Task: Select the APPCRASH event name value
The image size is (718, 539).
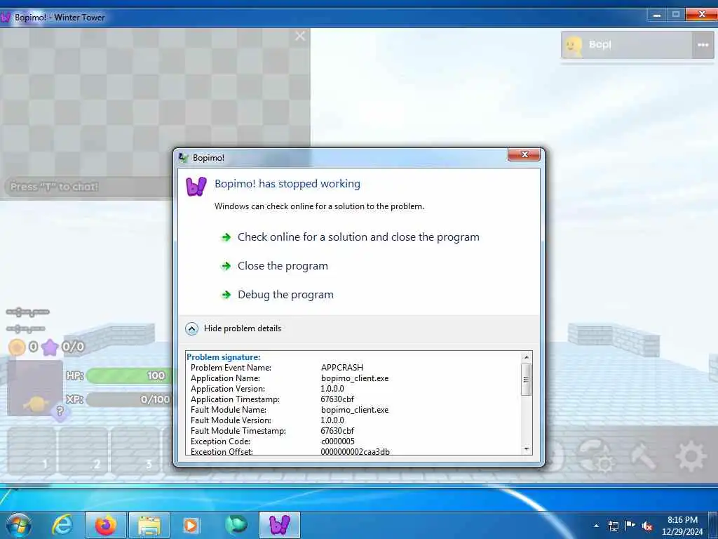Action: pos(342,368)
